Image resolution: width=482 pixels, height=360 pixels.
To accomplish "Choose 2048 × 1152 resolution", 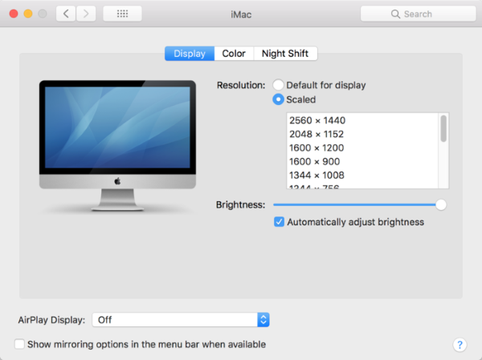I will pos(317,134).
